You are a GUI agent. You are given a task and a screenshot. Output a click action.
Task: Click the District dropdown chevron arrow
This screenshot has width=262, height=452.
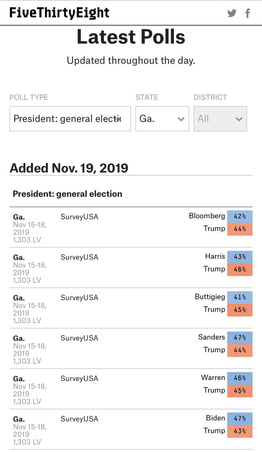click(239, 119)
